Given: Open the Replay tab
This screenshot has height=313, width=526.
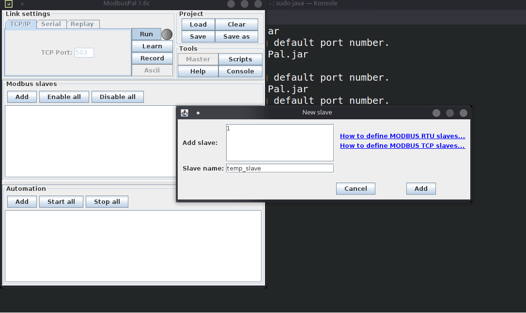Looking at the screenshot, I should (x=82, y=24).
